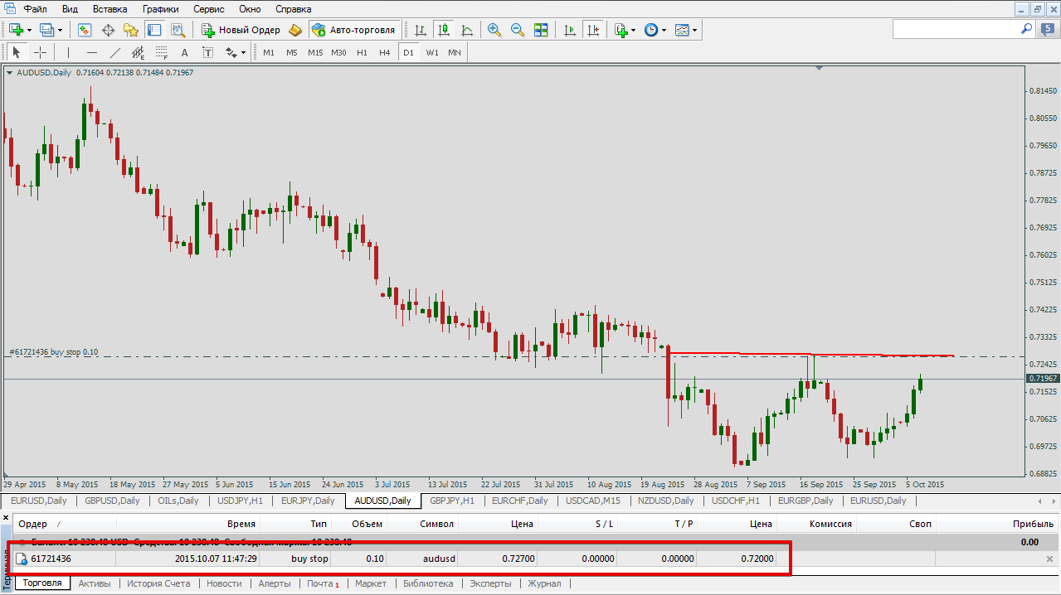Open a new chart window icon
This screenshot has height=595, width=1061.
pyautogui.click(x=16, y=30)
